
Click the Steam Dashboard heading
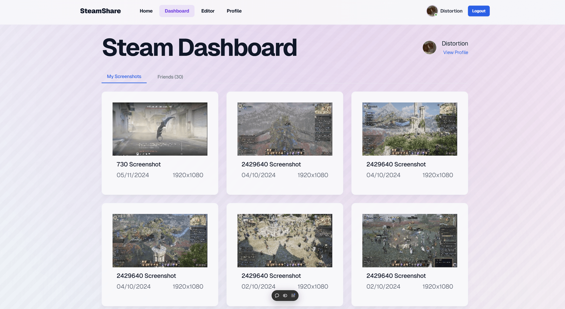(x=199, y=48)
